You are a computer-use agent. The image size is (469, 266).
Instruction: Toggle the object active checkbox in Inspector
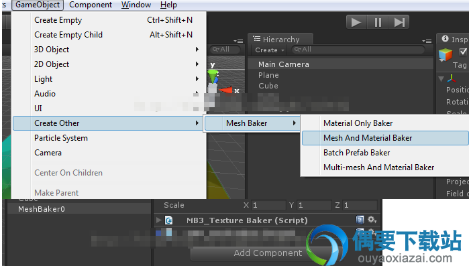[x=463, y=52]
